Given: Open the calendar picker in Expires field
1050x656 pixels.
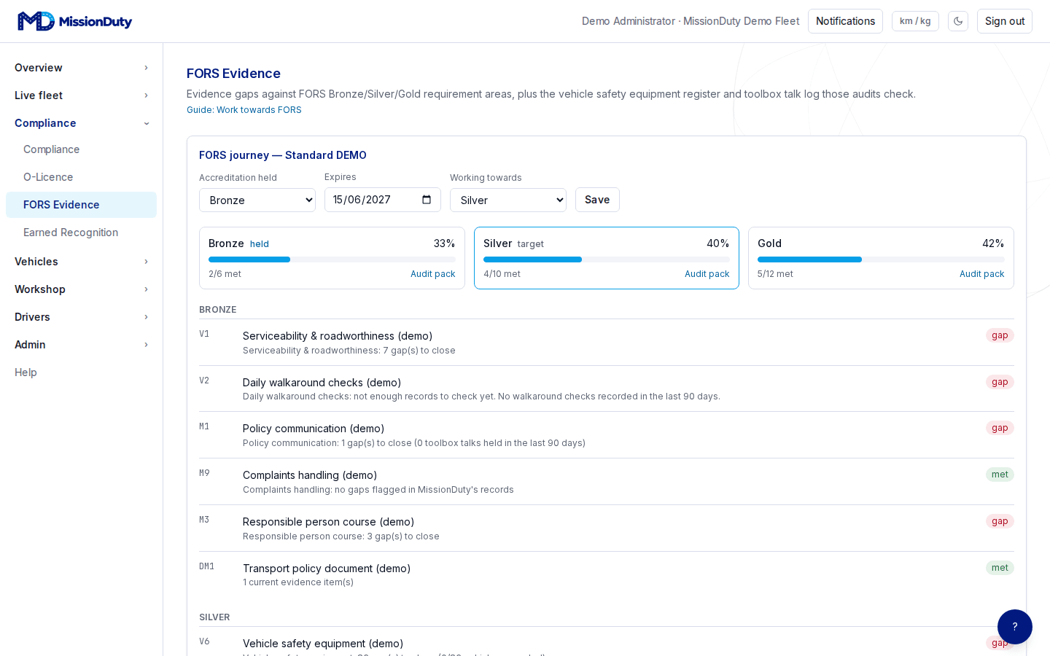Looking at the screenshot, I should [427, 200].
